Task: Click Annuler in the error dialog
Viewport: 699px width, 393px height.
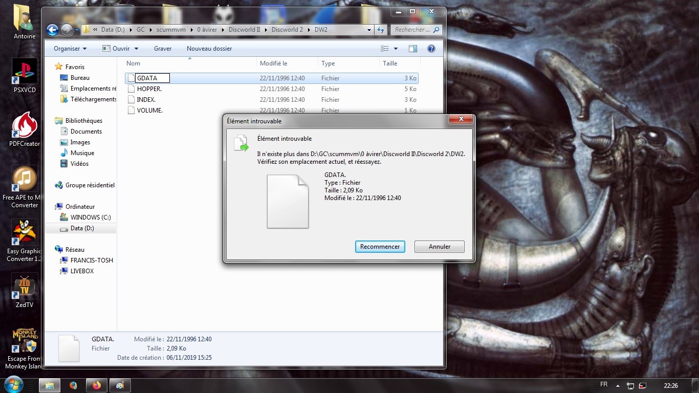Action: [x=440, y=247]
